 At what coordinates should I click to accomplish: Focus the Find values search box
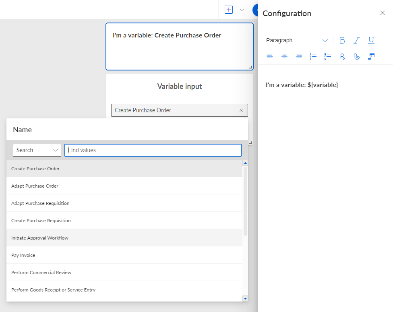(x=153, y=150)
